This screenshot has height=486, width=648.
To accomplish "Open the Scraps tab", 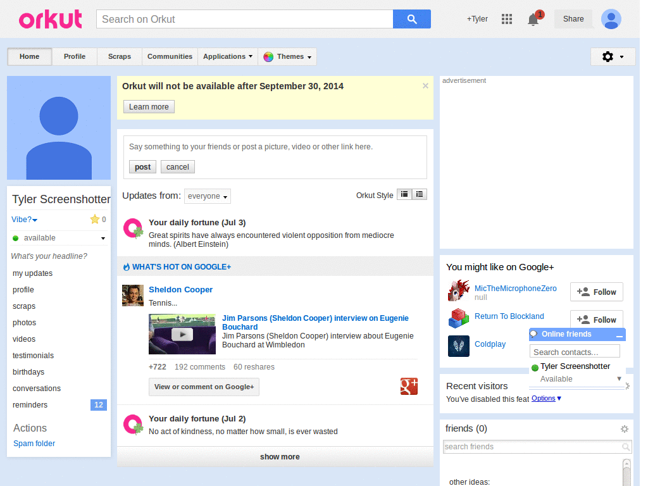I will [120, 56].
